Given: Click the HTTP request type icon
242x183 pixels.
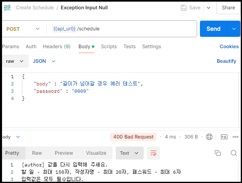Looking at the screenshot, I should 7,8.
